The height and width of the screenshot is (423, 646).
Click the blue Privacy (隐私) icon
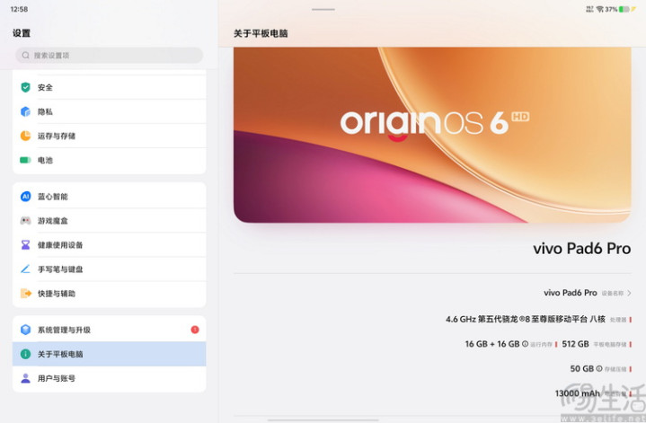tap(25, 111)
